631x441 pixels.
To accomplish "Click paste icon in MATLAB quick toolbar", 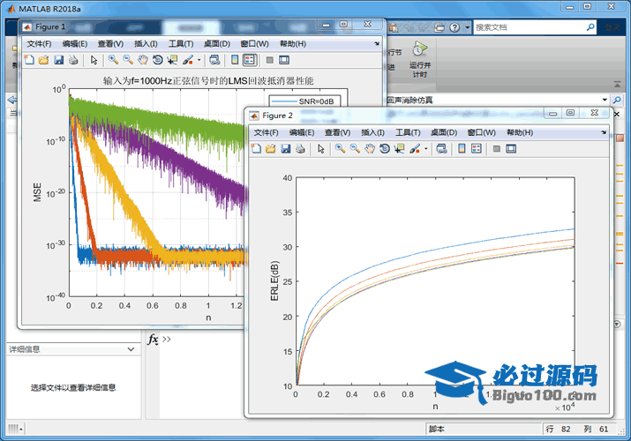I will pos(394,27).
